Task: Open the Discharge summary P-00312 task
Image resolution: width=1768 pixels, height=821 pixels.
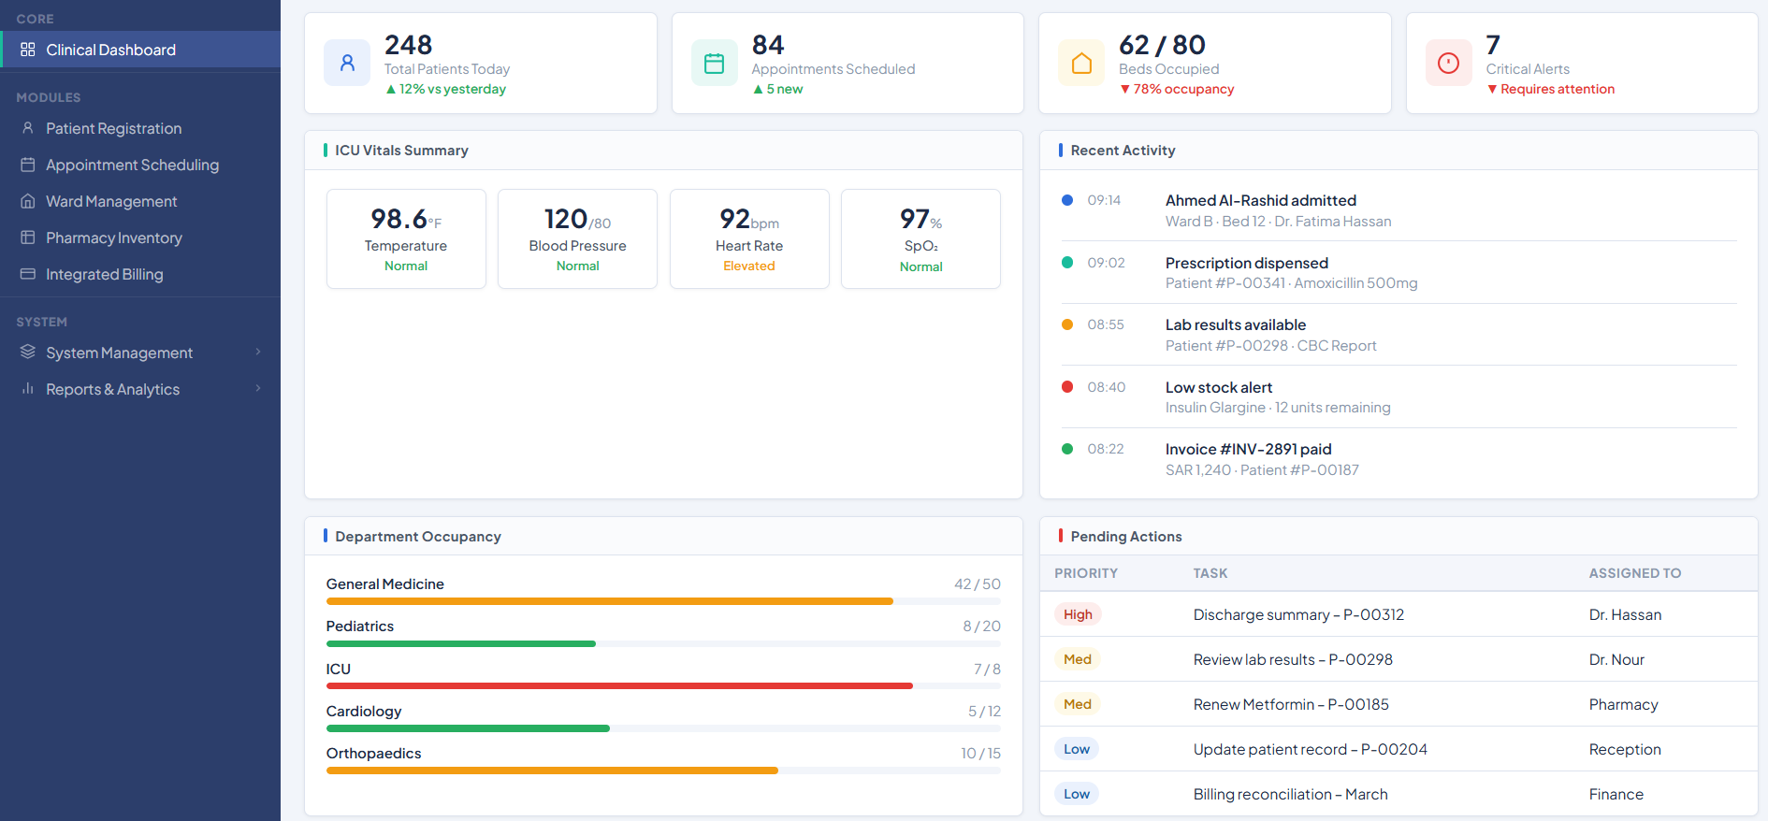Action: coord(1297,614)
